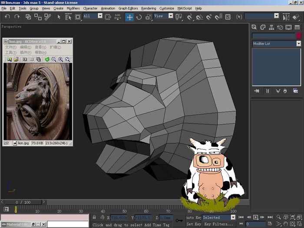Open the Character menu
The image size is (304, 228).
[x=90, y=8]
